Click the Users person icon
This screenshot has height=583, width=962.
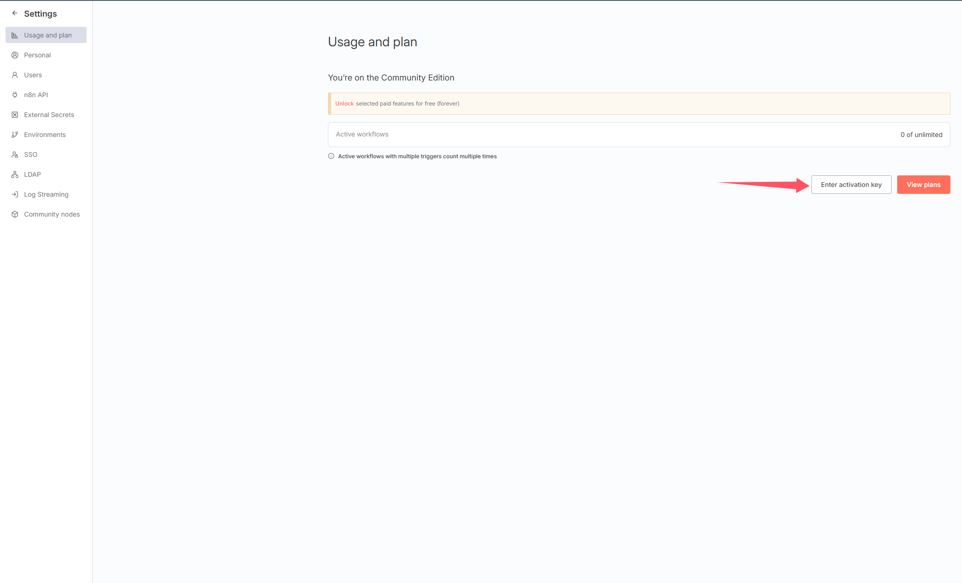(15, 75)
